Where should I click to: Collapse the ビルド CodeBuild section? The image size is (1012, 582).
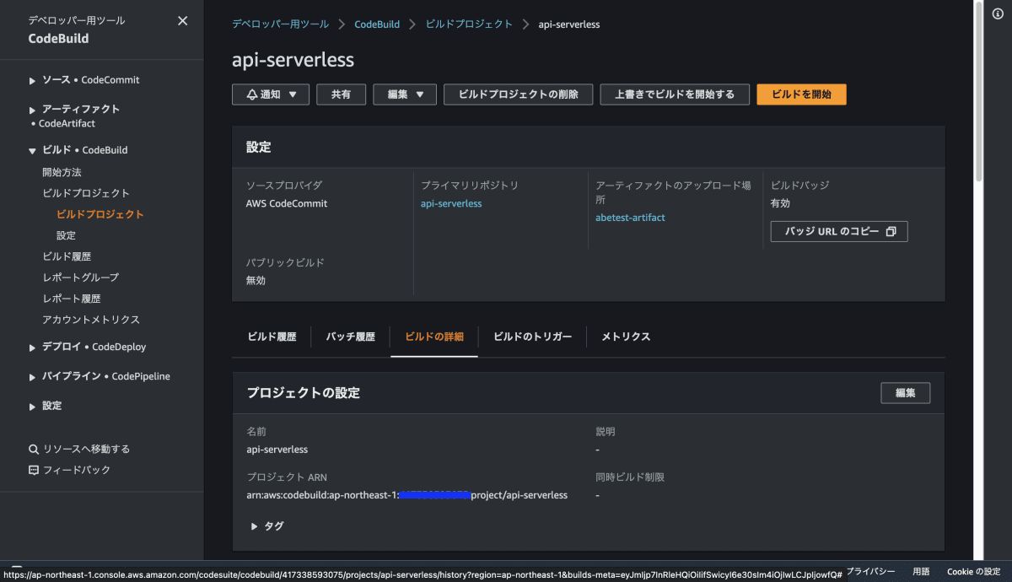point(33,151)
